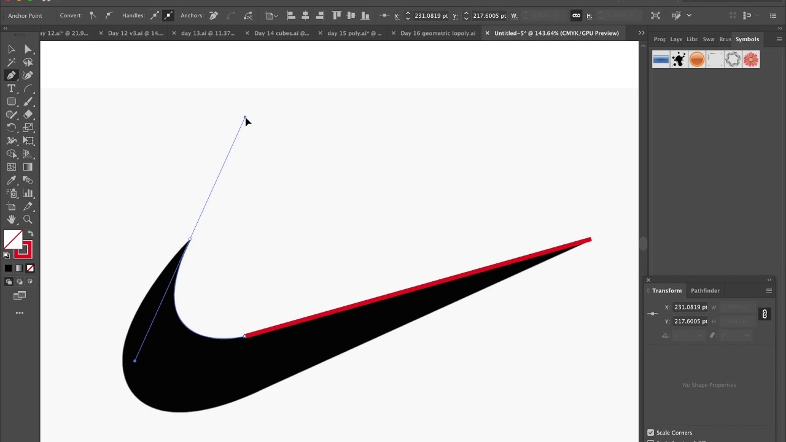Select the Eyedropper tool
The height and width of the screenshot is (442, 786).
point(12,180)
